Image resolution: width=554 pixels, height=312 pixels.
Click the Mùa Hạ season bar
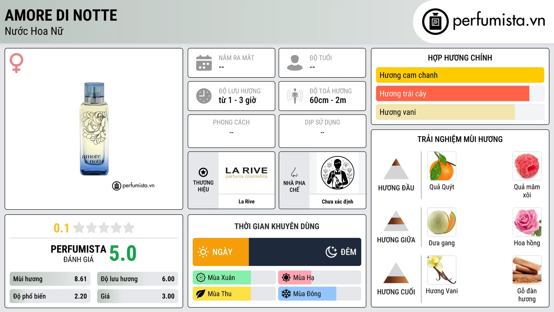click(x=320, y=278)
